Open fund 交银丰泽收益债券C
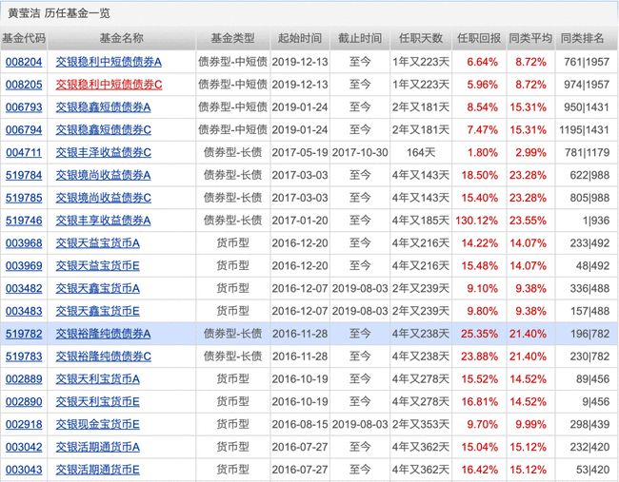The width and height of the screenshot is (619, 482). click(x=103, y=152)
